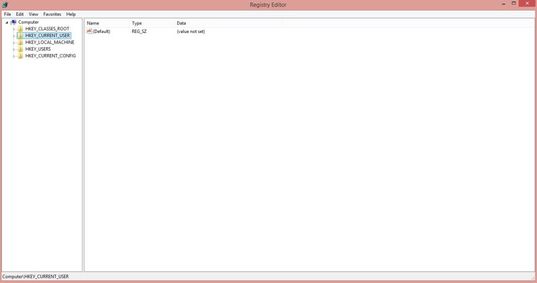Click the string value icon beside (Default)
This screenshot has width=537, height=283.
(x=89, y=31)
